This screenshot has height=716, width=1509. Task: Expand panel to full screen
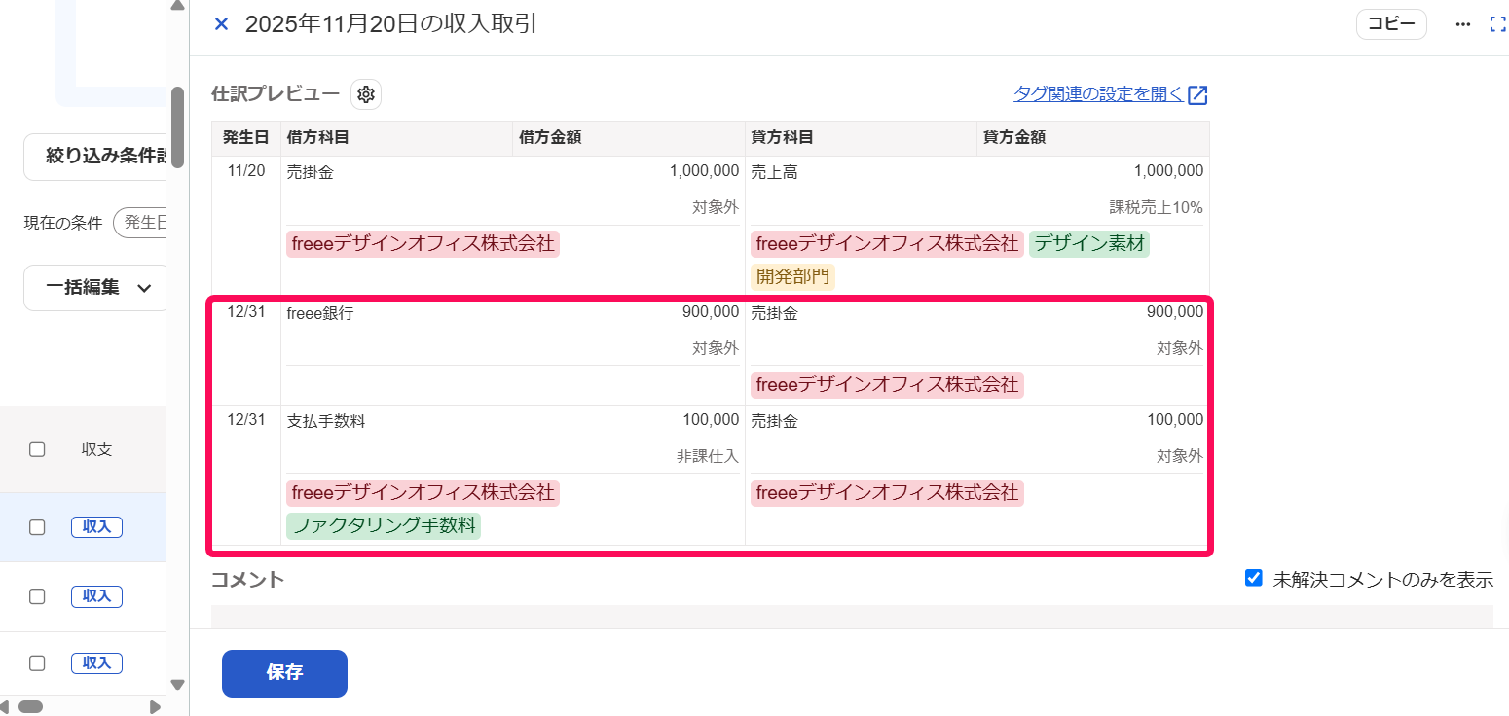[1498, 24]
